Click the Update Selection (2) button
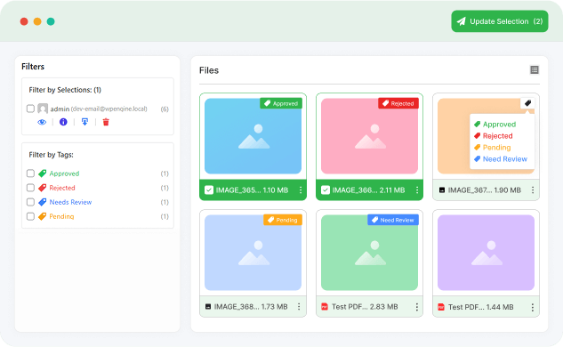563x347 pixels. pos(500,21)
